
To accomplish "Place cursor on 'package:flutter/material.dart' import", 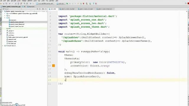I will (92, 16).
